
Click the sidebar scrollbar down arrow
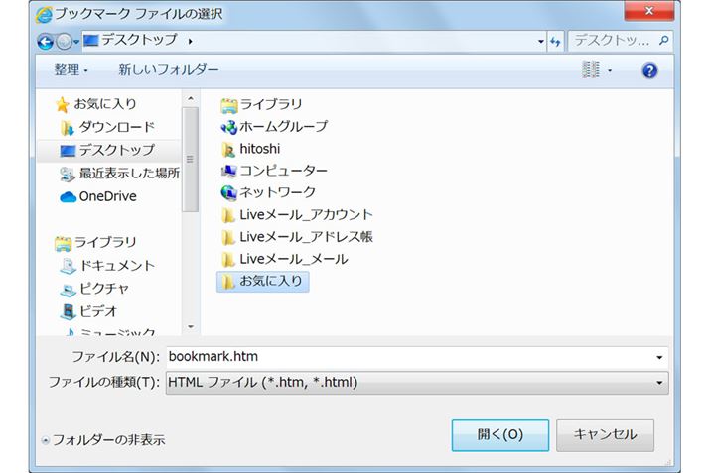point(191,326)
